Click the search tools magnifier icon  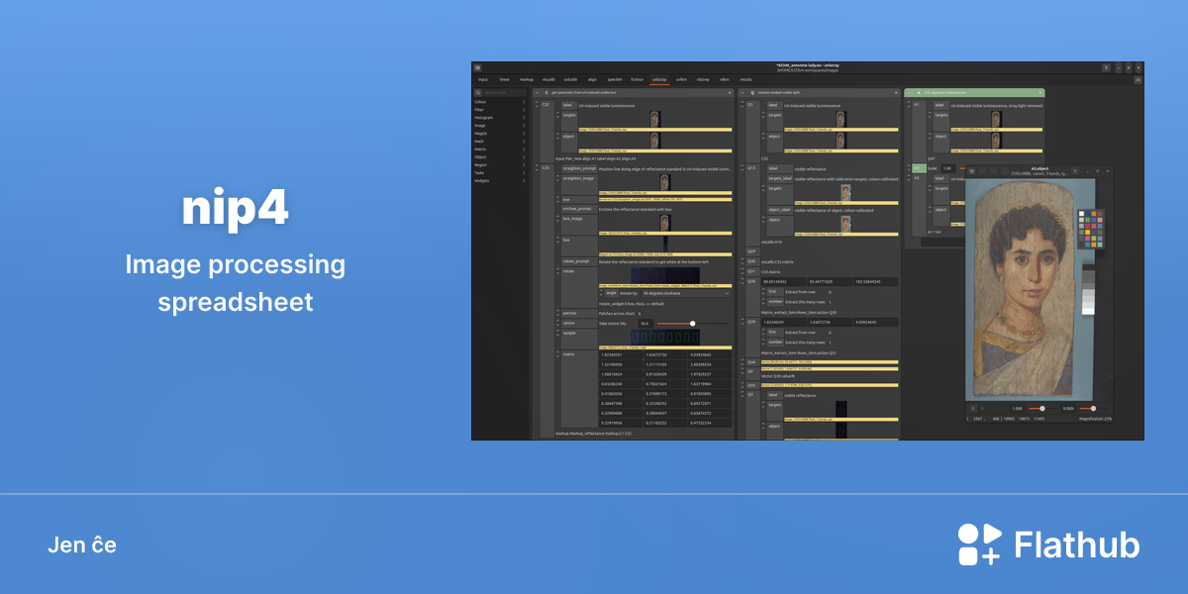tap(478, 92)
